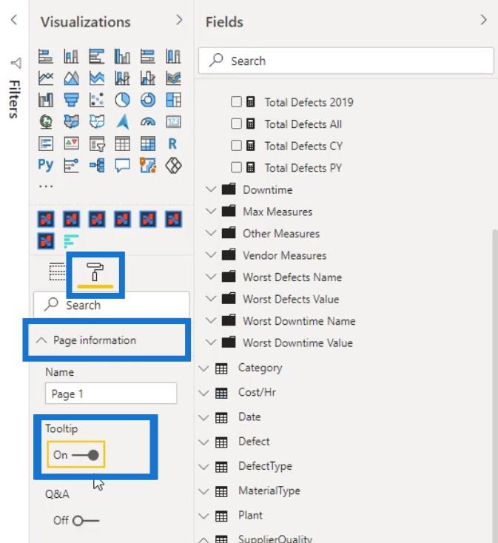
Task: Expand the Max Measures folder
Action: pos(211,212)
